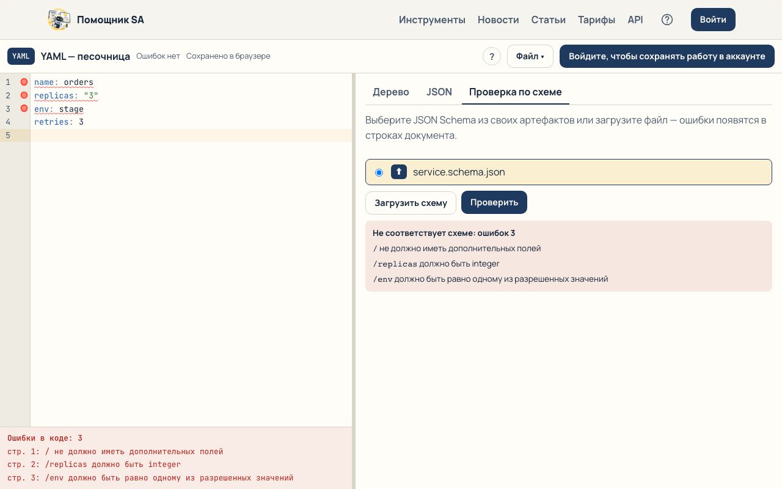This screenshot has width=782, height=489.
Task: Open the API navigation link
Action: pos(635,20)
